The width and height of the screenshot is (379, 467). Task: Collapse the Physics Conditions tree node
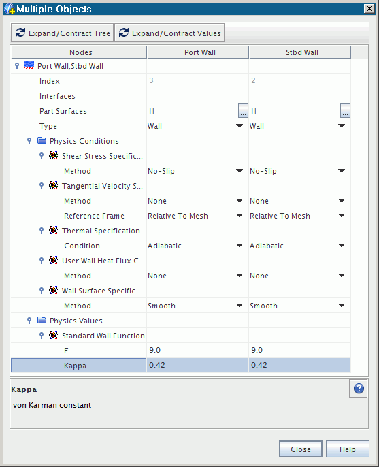point(29,141)
